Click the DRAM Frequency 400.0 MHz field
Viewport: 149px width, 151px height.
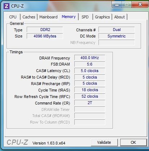click(x=90, y=58)
